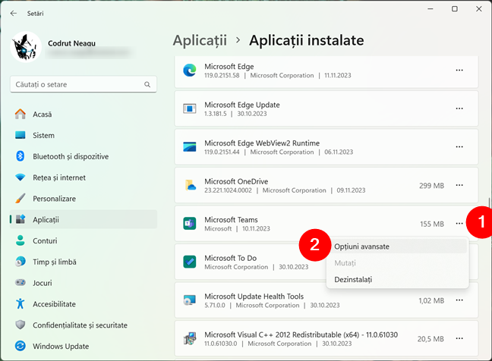Open more options for Edge WebView2 Runtime
The width and height of the screenshot is (492, 361).
coord(459,146)
